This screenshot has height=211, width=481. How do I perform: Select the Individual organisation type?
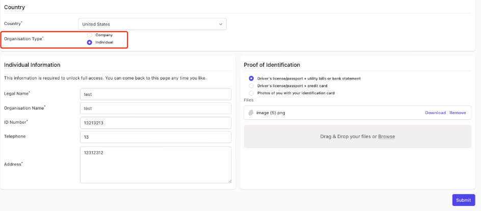pos(90,42)
